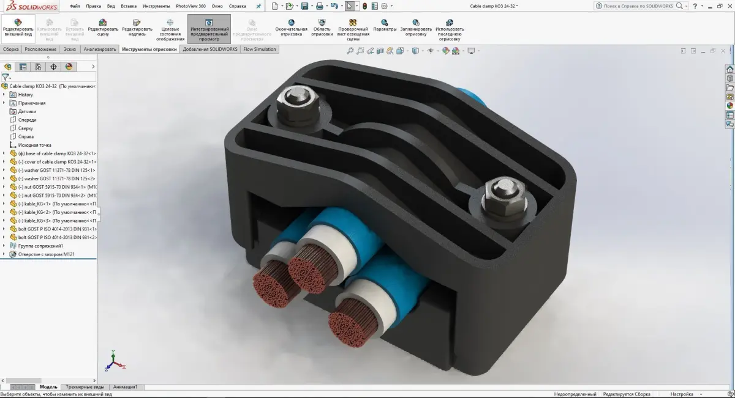Open Анимация1 bottom tab

126,387
